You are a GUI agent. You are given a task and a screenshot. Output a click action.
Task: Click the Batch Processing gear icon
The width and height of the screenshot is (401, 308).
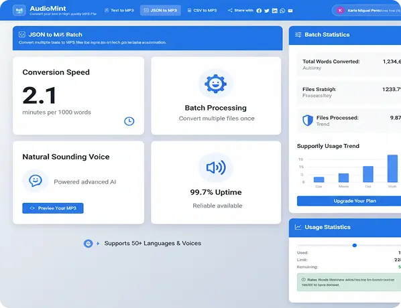tap(216, 84)
